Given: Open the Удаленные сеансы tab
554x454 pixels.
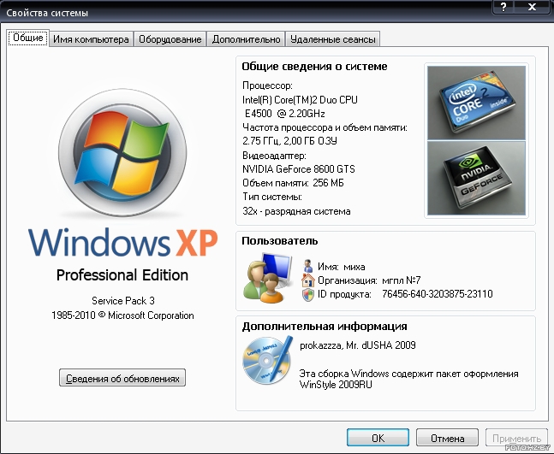Looking at the screenshot, I should click(x=333, y=39).
